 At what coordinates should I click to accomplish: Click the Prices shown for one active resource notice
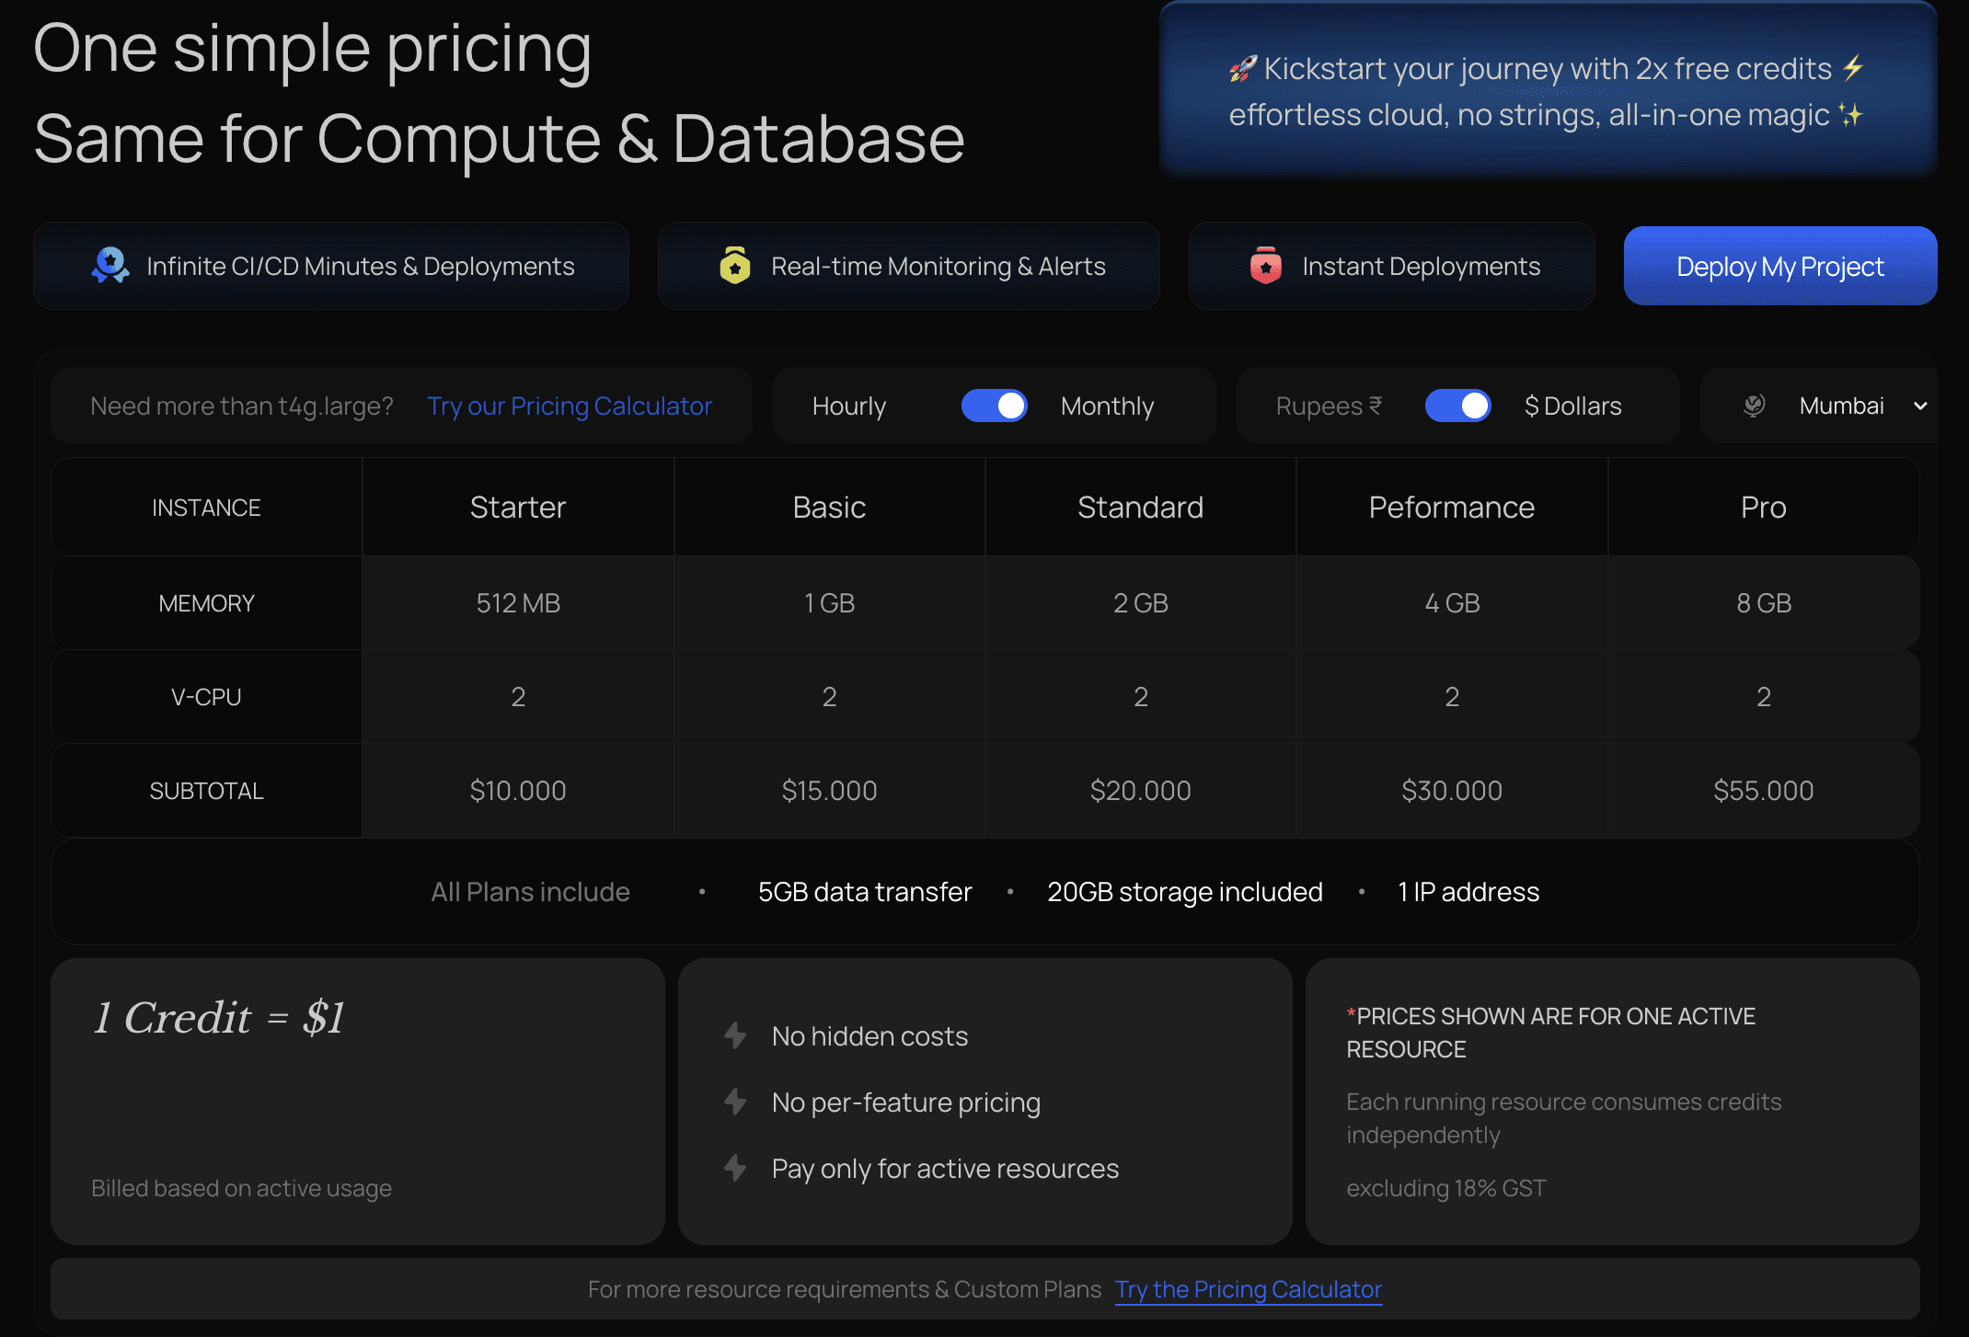pos(1551,1033)
